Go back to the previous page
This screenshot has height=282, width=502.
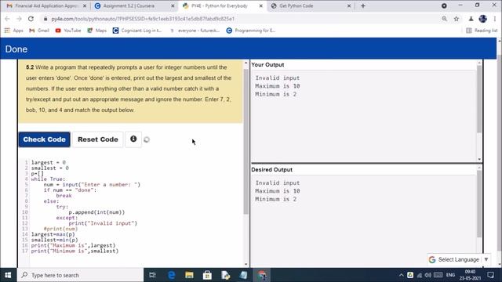[x=7, y=19]
